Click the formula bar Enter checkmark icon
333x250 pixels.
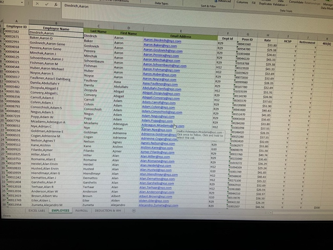click(47, 4)
